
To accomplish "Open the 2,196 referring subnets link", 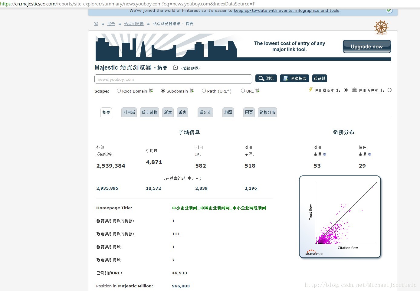I will coord(251,188).
